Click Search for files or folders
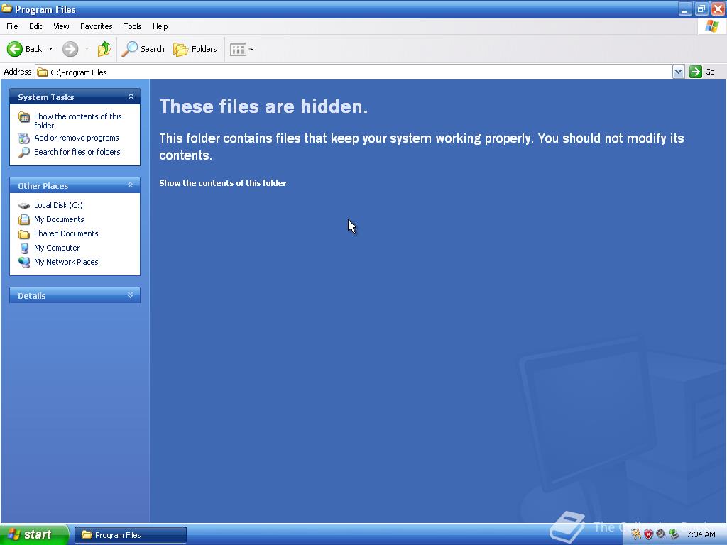Screen dimensions: 727x545 (77, 152)
